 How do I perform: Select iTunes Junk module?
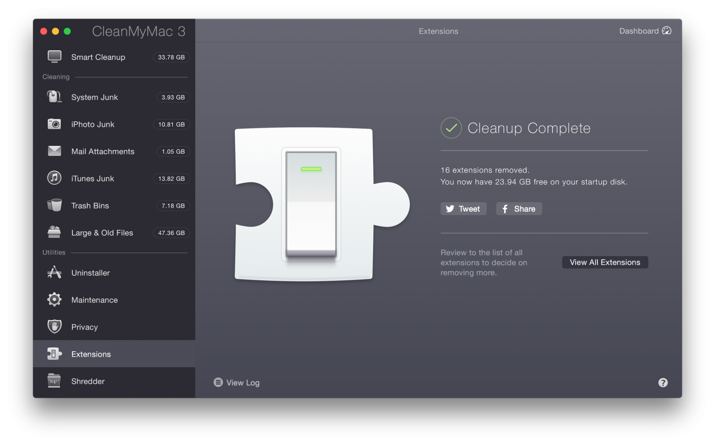[114, 179]
